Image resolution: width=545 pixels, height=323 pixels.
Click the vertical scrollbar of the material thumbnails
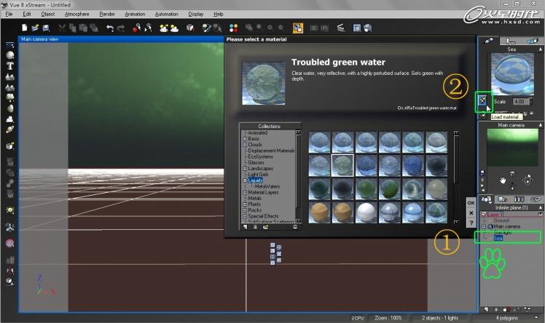(x=456, y=177)
